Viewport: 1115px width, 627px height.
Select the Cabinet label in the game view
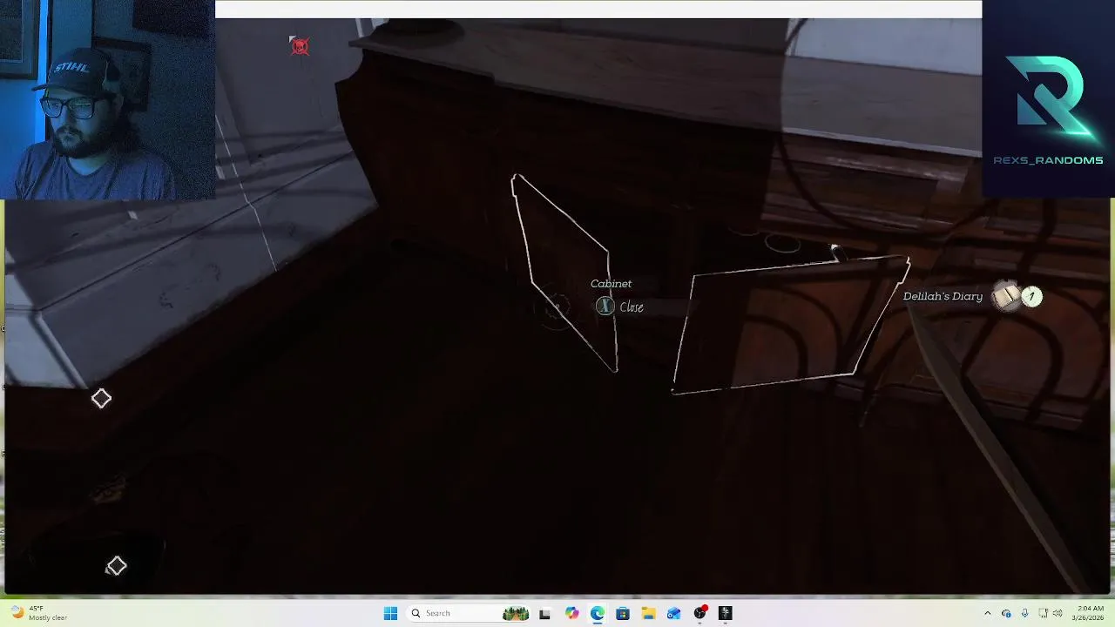[x=611, y=284]
